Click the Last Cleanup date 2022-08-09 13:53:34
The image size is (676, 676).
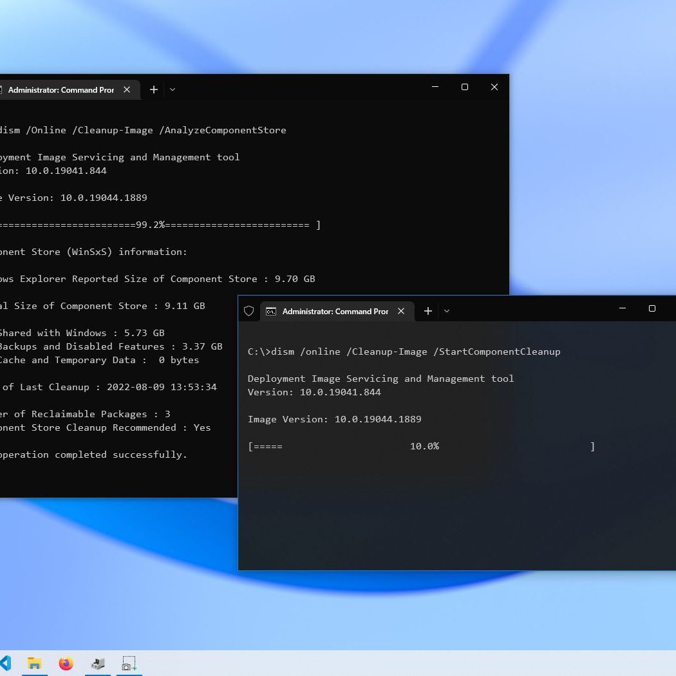[162, 387]
